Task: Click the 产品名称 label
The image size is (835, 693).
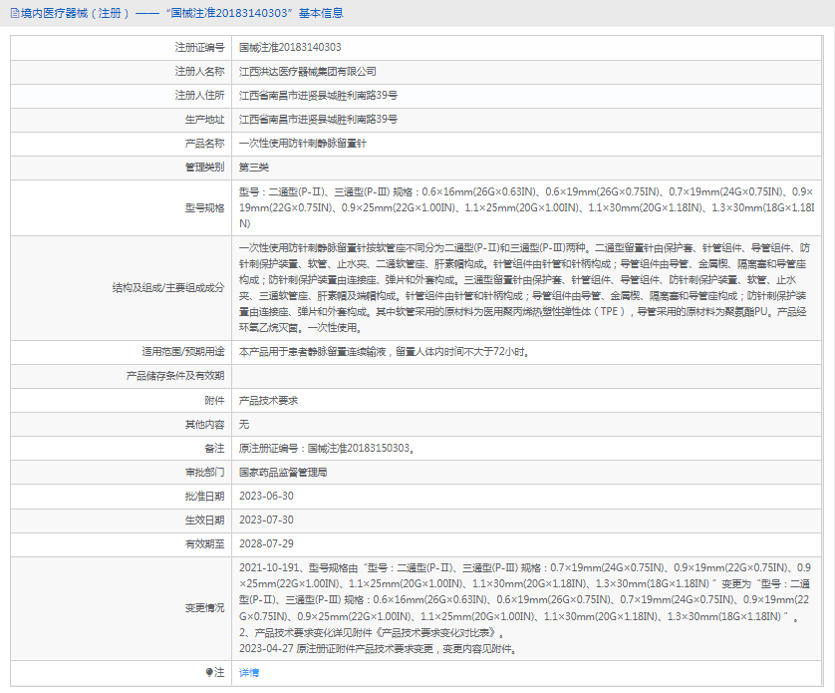Action: tap(205, 144)
